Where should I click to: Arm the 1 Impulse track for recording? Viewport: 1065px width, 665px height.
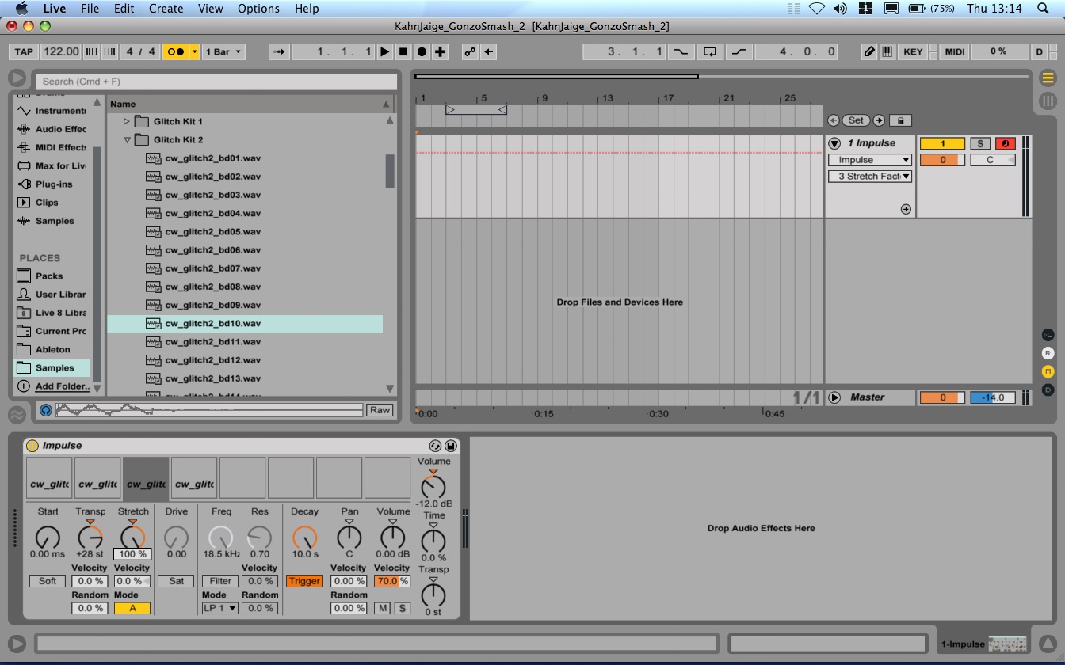(1005, 143)
